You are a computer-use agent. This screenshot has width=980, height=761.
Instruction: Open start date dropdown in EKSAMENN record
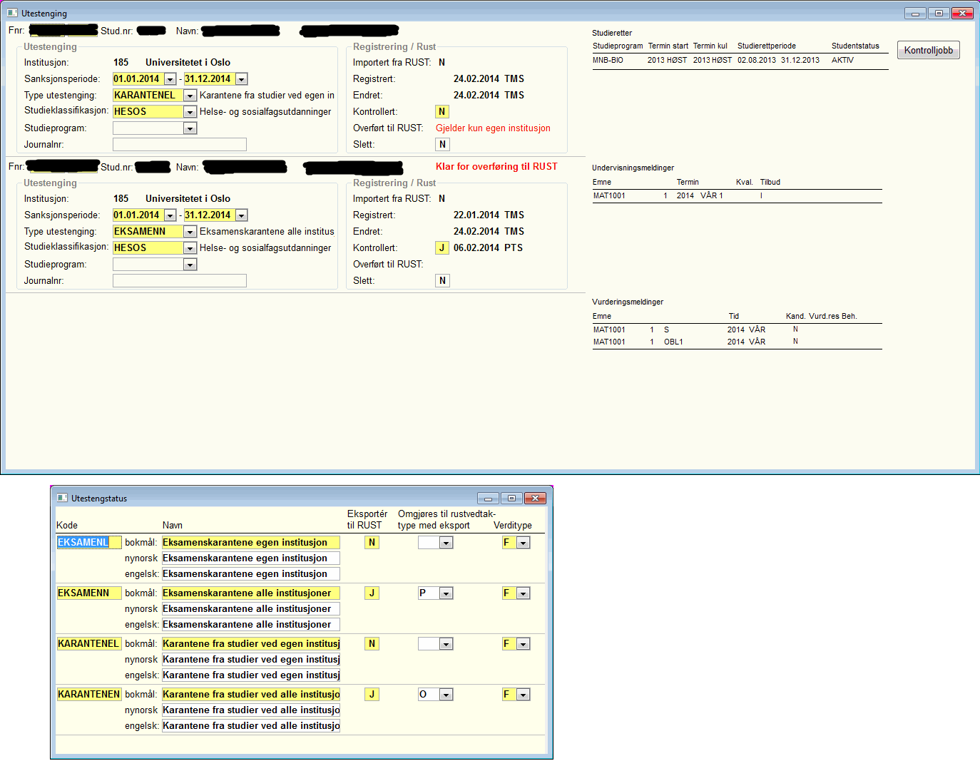(x=170, y=215)
